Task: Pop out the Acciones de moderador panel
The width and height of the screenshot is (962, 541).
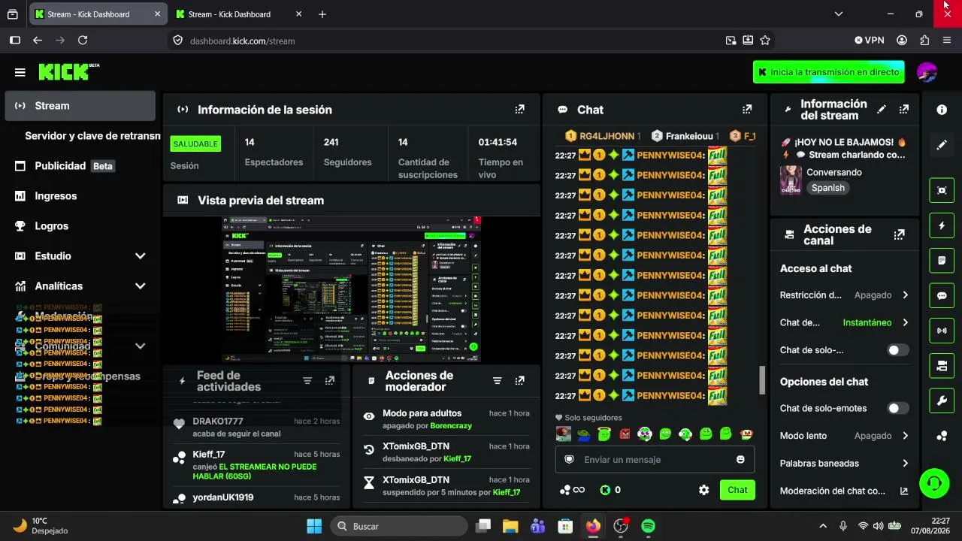Action: [x=520, y=381]
